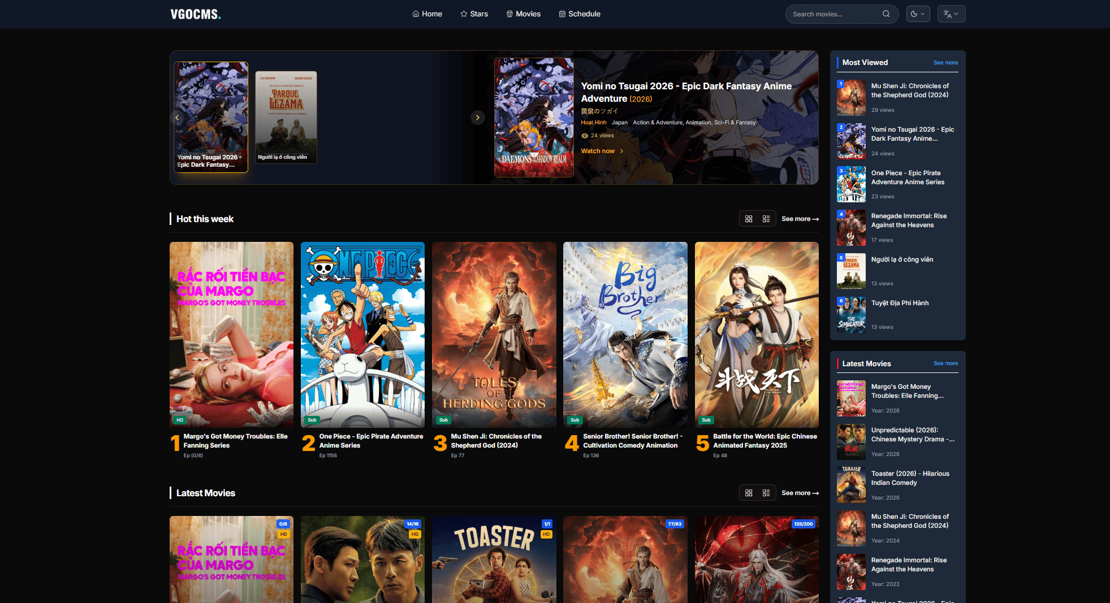Screen dimensions: 1110x603
Task: Open Mu Shen Ji thumbnail in Most Viewed
Action: 851,98
